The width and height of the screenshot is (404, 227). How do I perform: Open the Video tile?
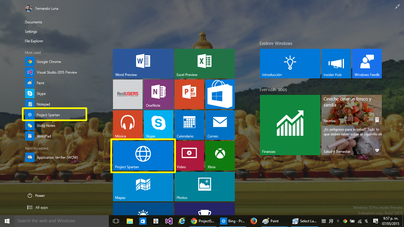(189, 156)
